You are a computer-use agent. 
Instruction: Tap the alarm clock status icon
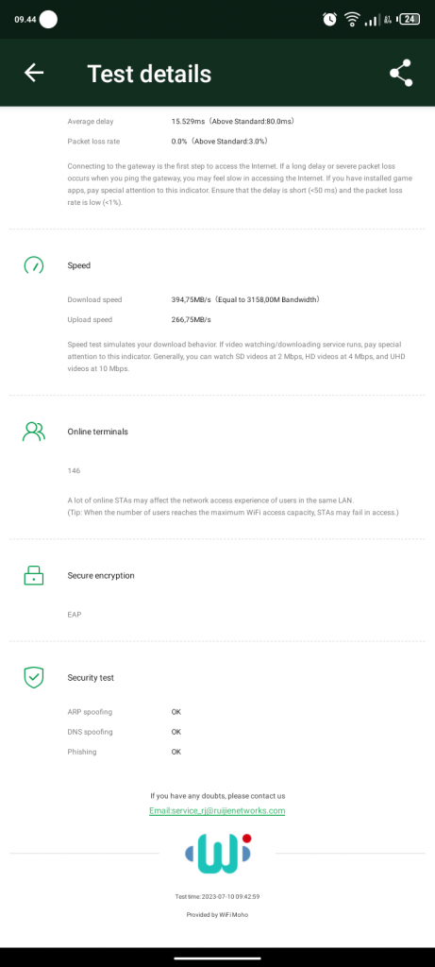coord(329,19)
